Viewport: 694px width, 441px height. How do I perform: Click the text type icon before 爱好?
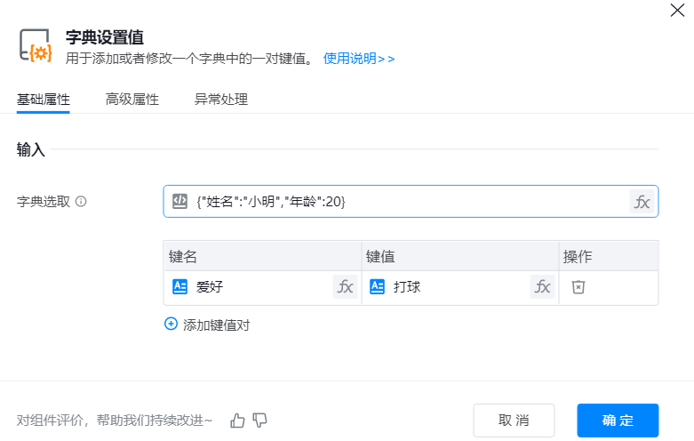pos(179,287)
